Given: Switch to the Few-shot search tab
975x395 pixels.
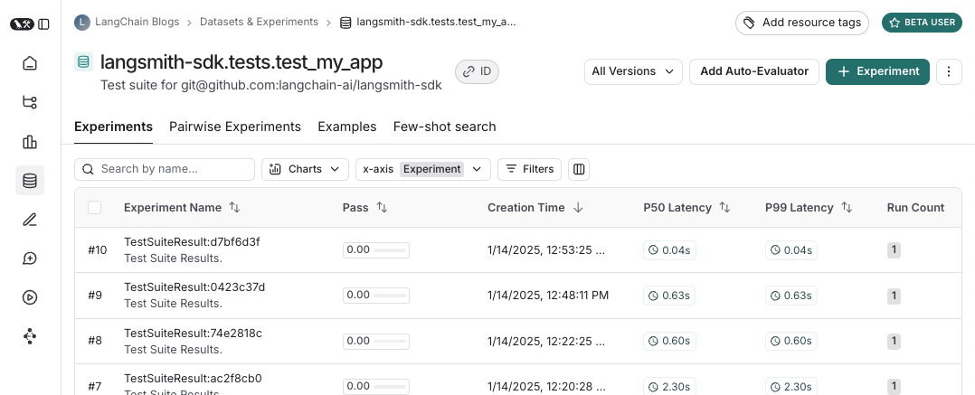Looking at the screenshot, I should pos(444,127).
